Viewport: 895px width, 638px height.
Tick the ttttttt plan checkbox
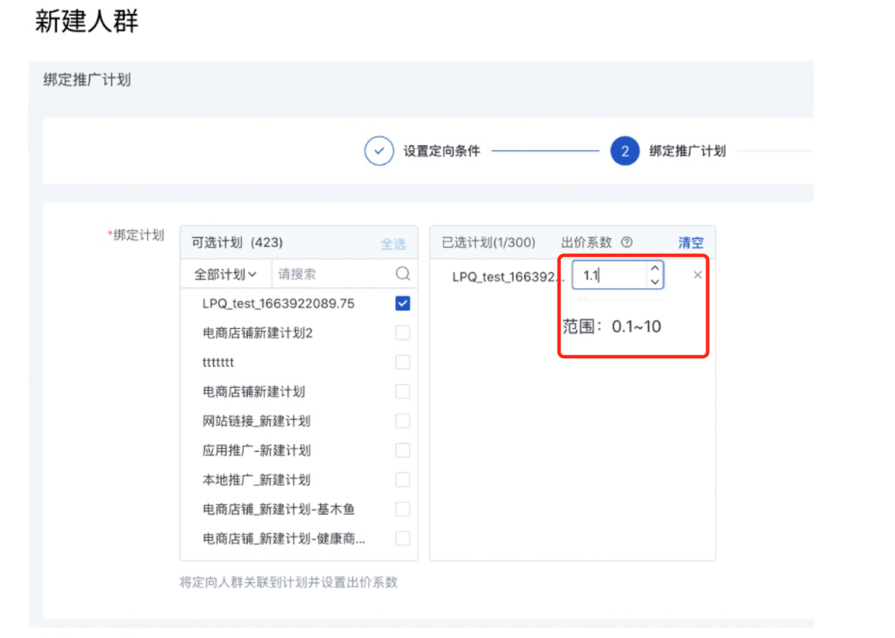tap(403, 363)
